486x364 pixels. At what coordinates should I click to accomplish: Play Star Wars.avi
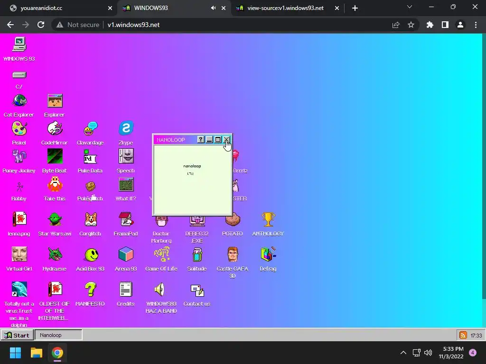pyautogui.click(x=55, y=219)
